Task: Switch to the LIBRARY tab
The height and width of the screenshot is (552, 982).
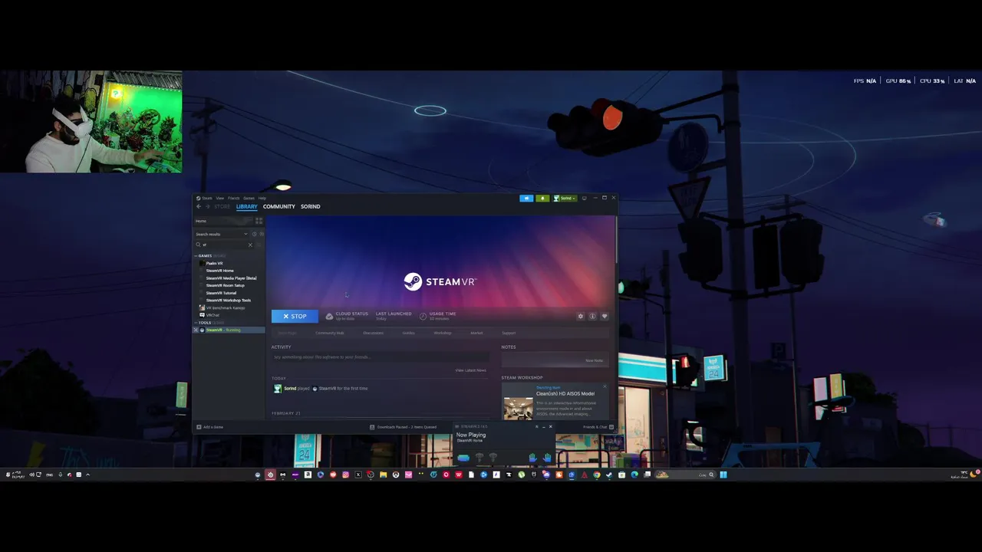Action: pos(246,206)
